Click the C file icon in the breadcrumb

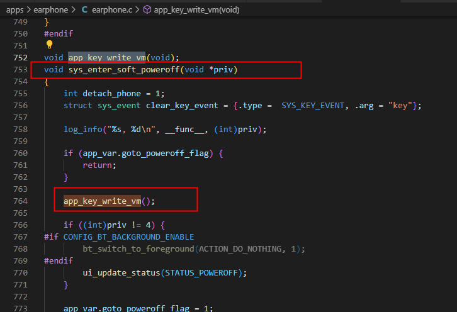[x=84, y=9]
